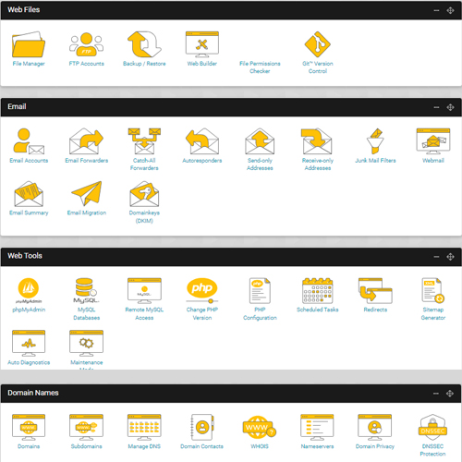This screenshot has height=462, width=462.
Task: Open Junk Mail Filters funnel icon
Action: click(375, 141)
